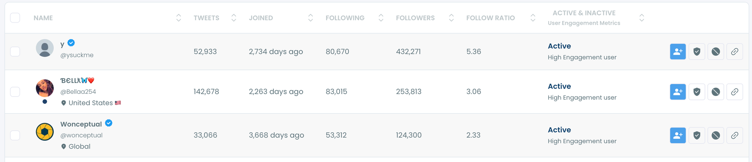Click the shield icon for @ysuckme
The width and height of the screenshot is (752, 162).
click(x=697, y=52)
